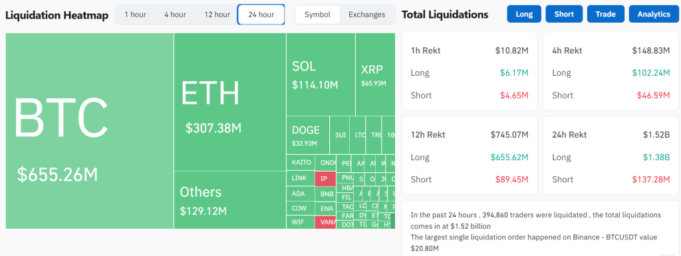
Task: Switch heatmap view to Symbol
Action: [317, 15]
